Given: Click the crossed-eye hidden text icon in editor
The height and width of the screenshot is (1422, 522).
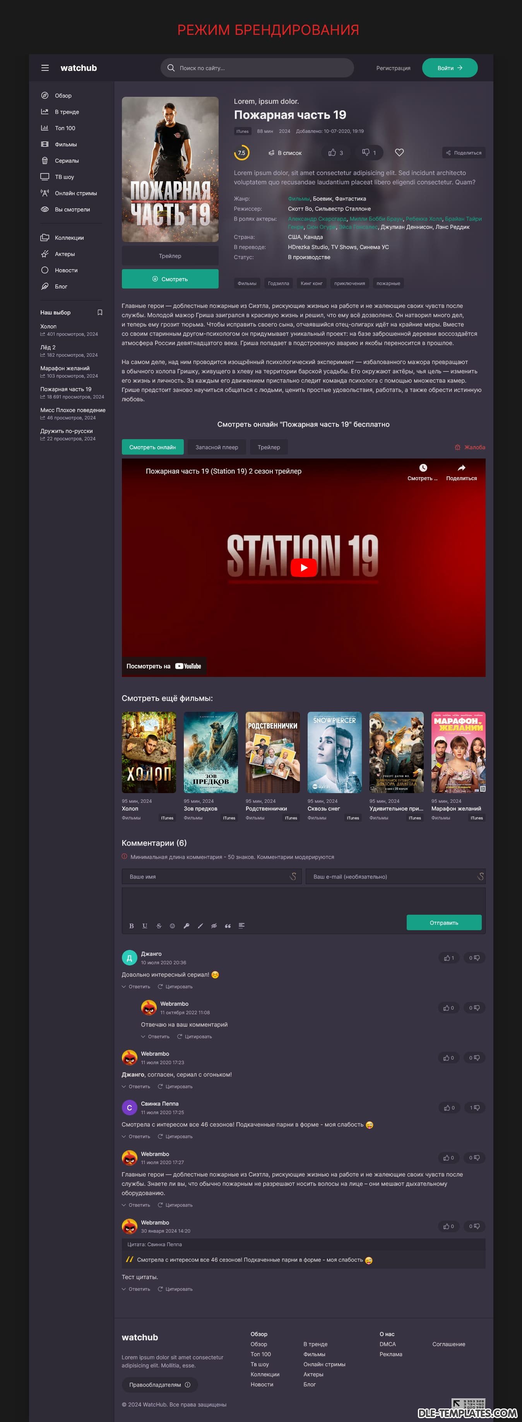Looking at the screenshot, I should [x=214, y=926].
